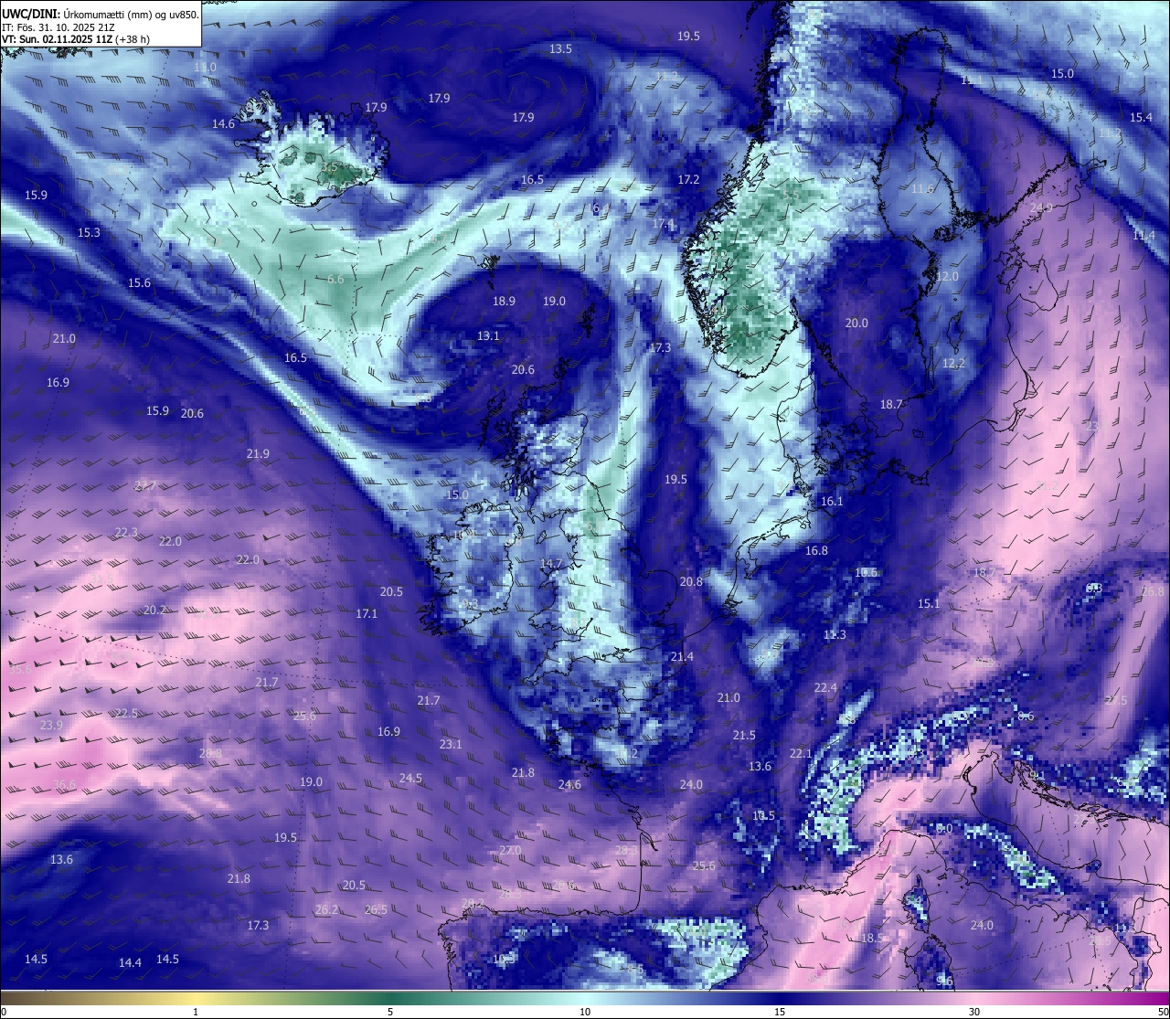Click the map value '26.2'
This screenshot has width=1170, height=1019.
pyautogui.click(x=326, y=909)
